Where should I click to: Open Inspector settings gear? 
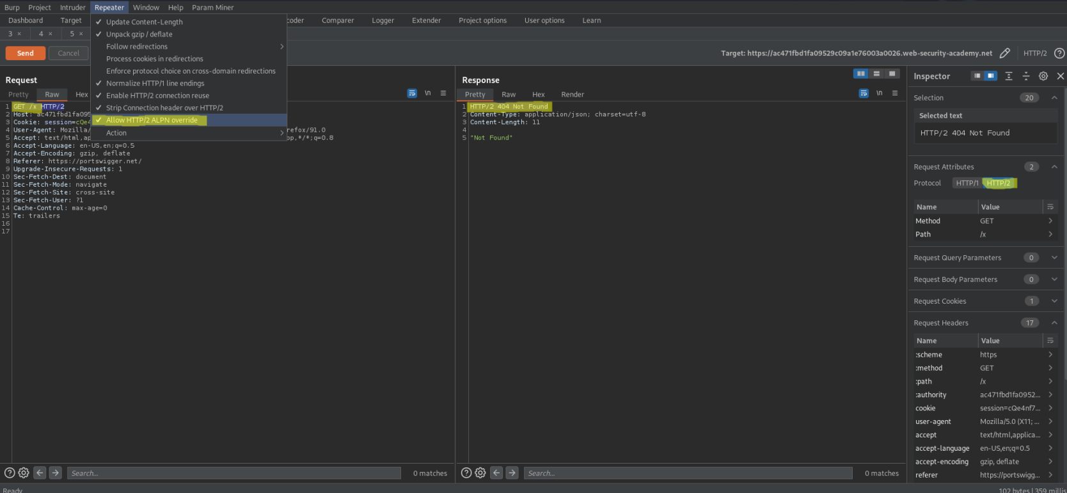[x=1043, y=76]
